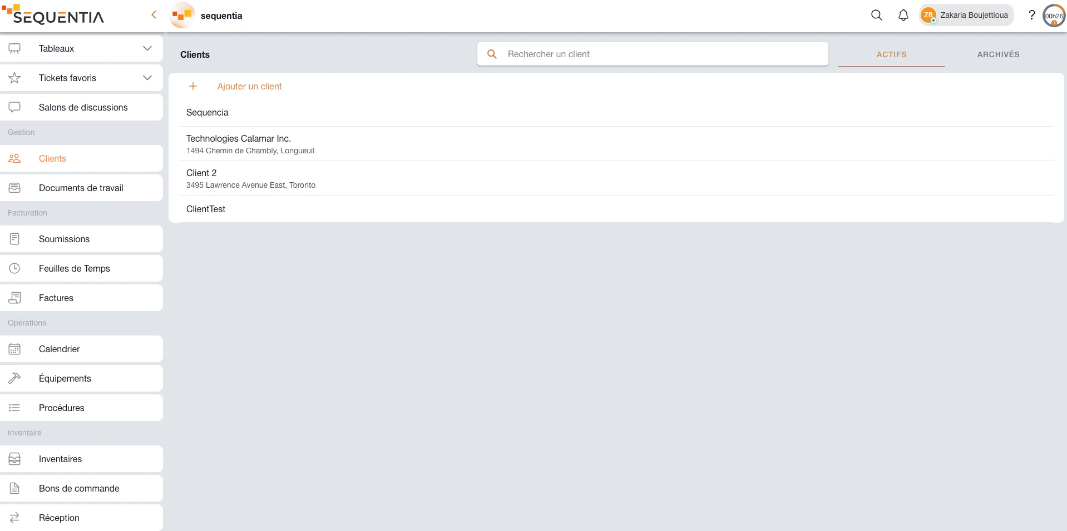Click the plus icon to add client
Screen dimensions: 1067x531
point(193,86)
